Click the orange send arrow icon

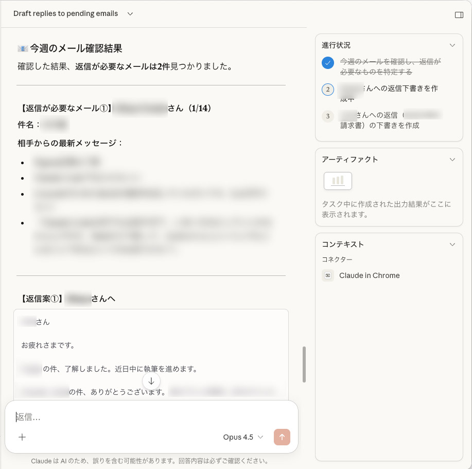point(282,437)
